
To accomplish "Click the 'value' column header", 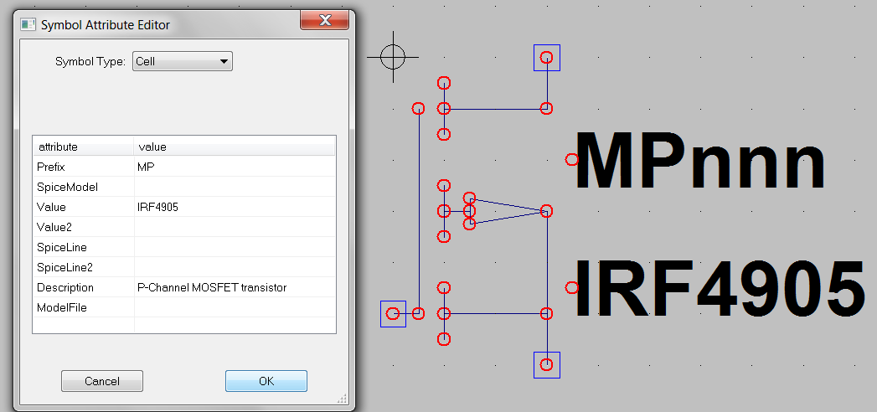I will (x=235, y=147).
